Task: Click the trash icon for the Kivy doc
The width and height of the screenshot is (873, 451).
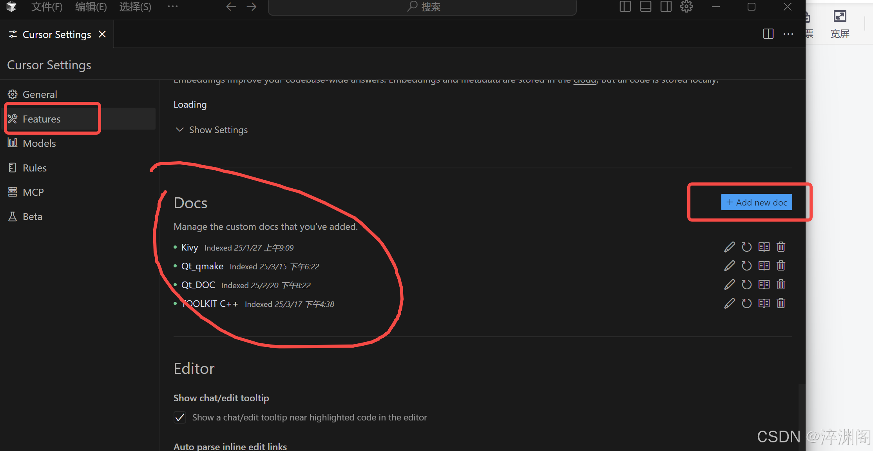Action: click(x=781, y=247)
